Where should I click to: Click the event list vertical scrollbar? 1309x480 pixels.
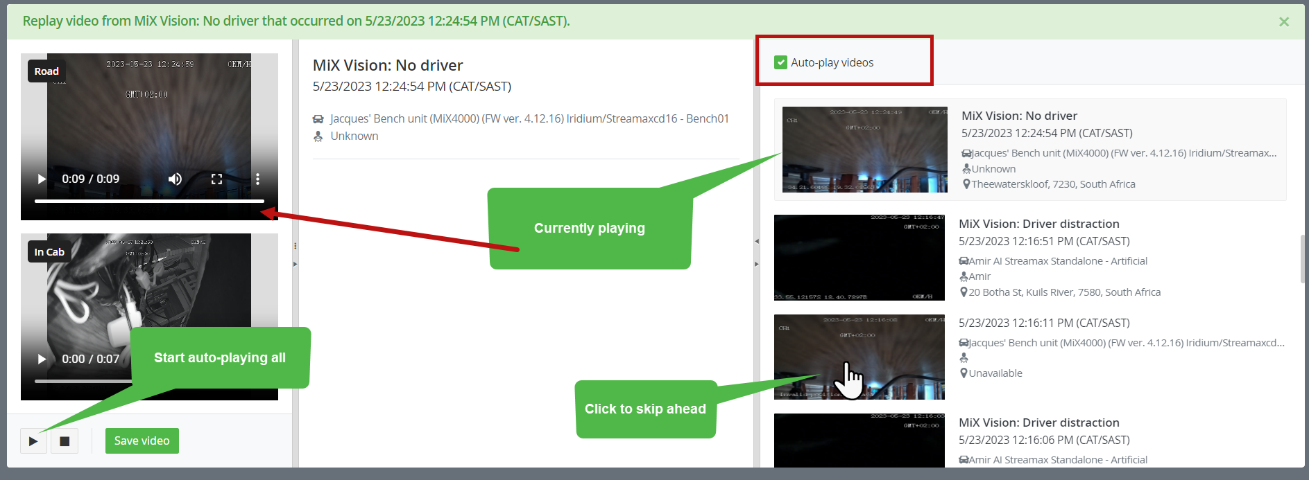(x=1303, y=259)
